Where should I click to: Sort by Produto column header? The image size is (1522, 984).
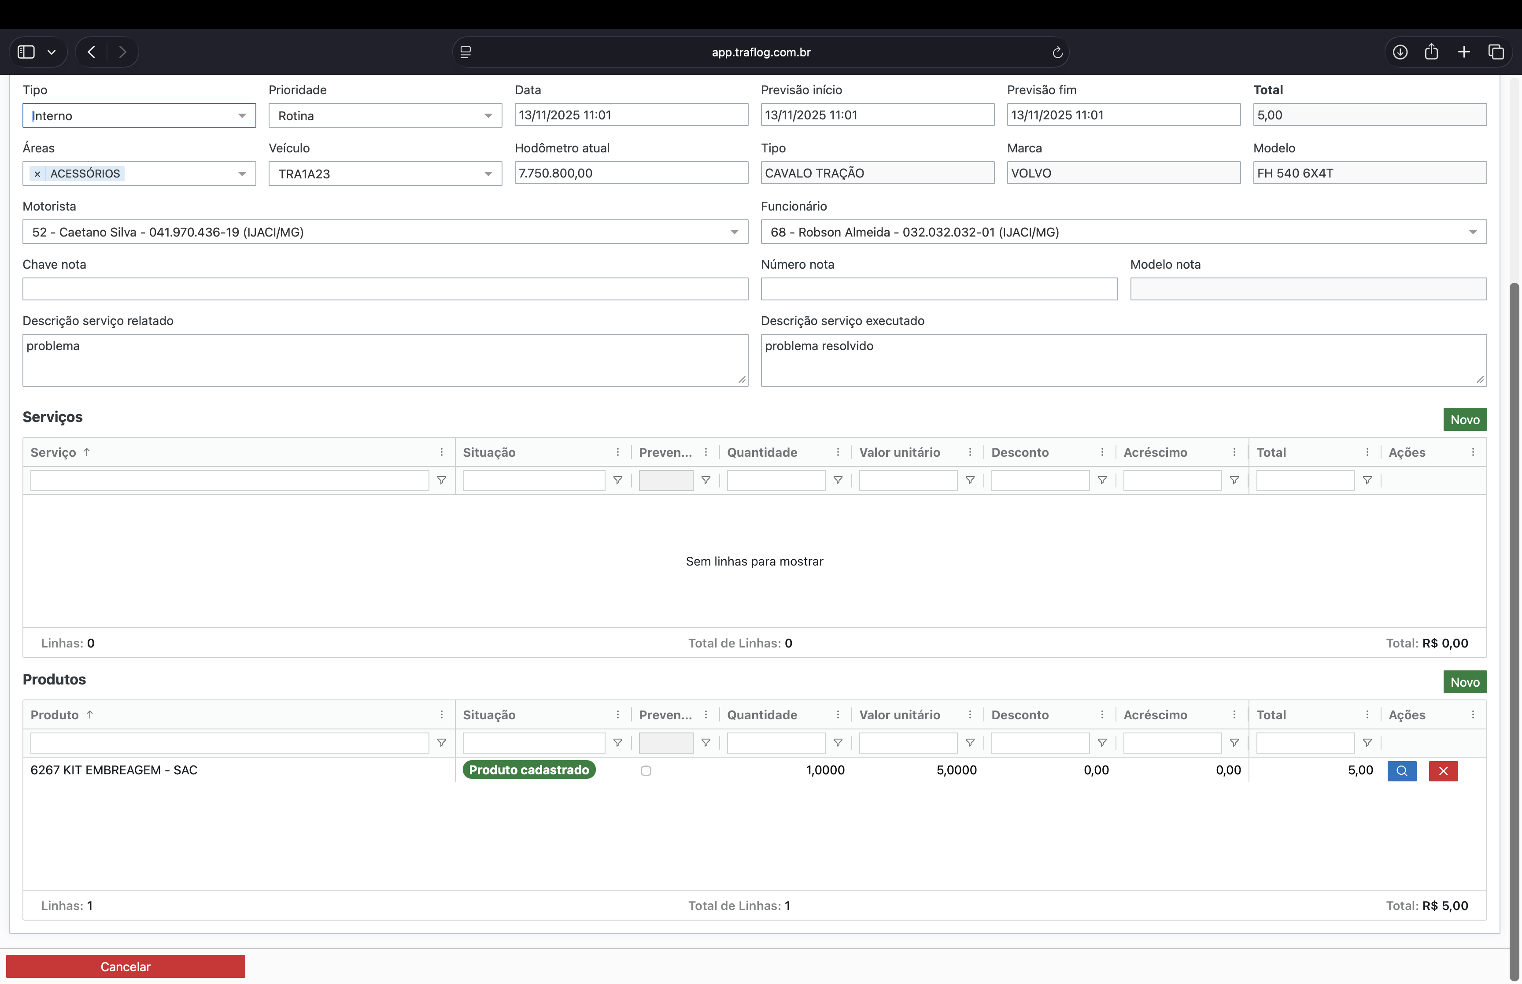[55, 714]
